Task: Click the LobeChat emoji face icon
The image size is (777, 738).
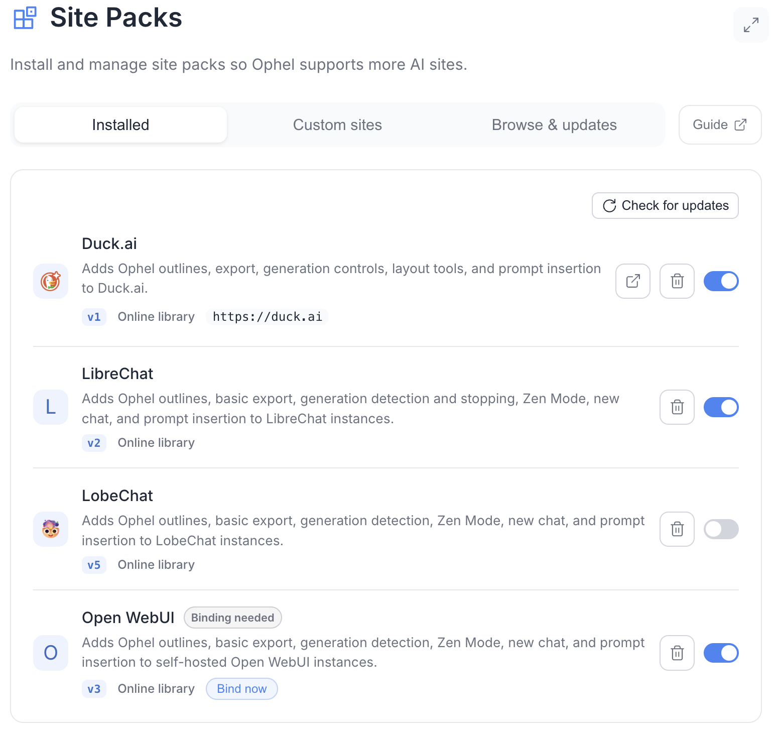Action: 51,529
